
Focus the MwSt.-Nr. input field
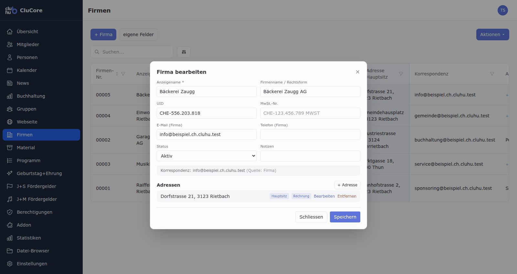[x=310, y=113]
